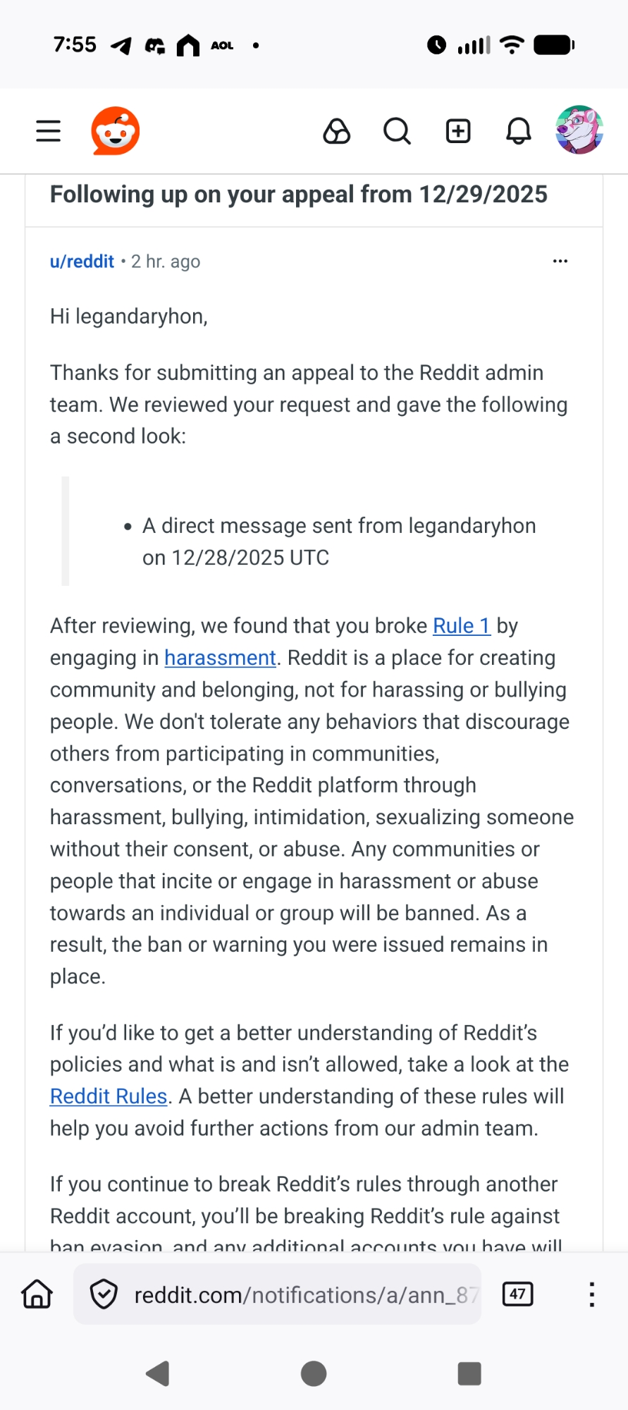Open the 47 tabs switcher
The width and height of the screenshot is (628, 1410).
517,1294
